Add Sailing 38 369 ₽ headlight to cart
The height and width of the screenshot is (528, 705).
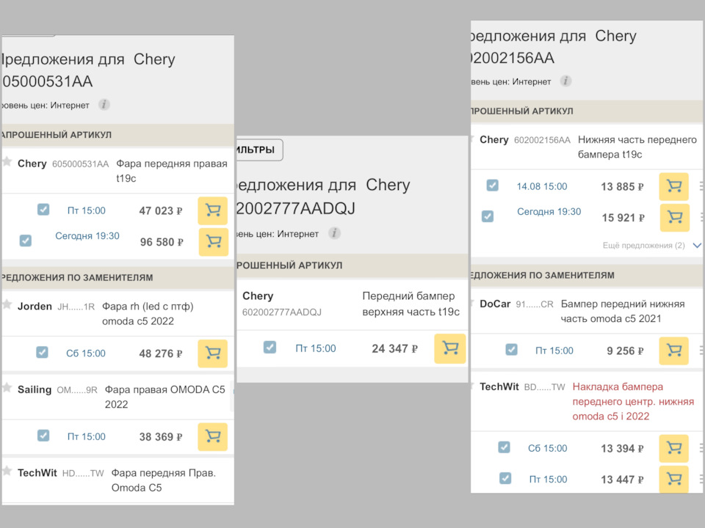(212, 436)
